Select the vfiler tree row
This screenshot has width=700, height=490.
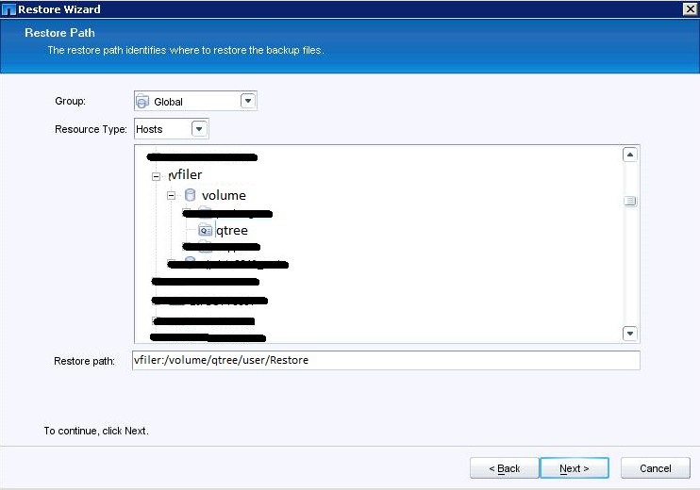(x=186, y=174)
